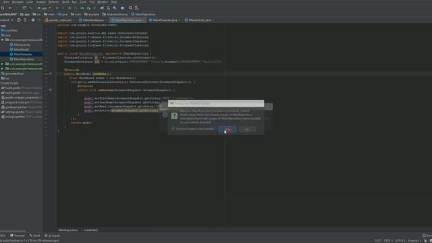Start debugging with the debug bug icon

coord(70,8)
